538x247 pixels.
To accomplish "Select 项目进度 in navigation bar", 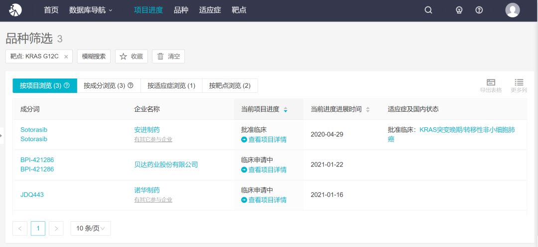I will (x=148, y=10).
